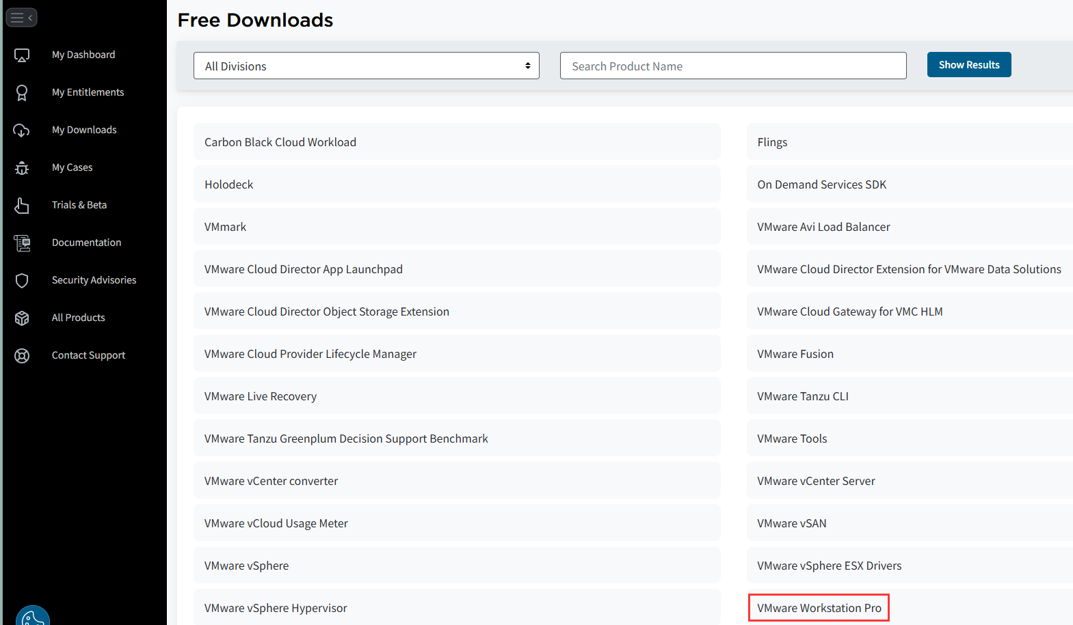Open Carbon Black Cloud Workload downloads

pos(457,141)
